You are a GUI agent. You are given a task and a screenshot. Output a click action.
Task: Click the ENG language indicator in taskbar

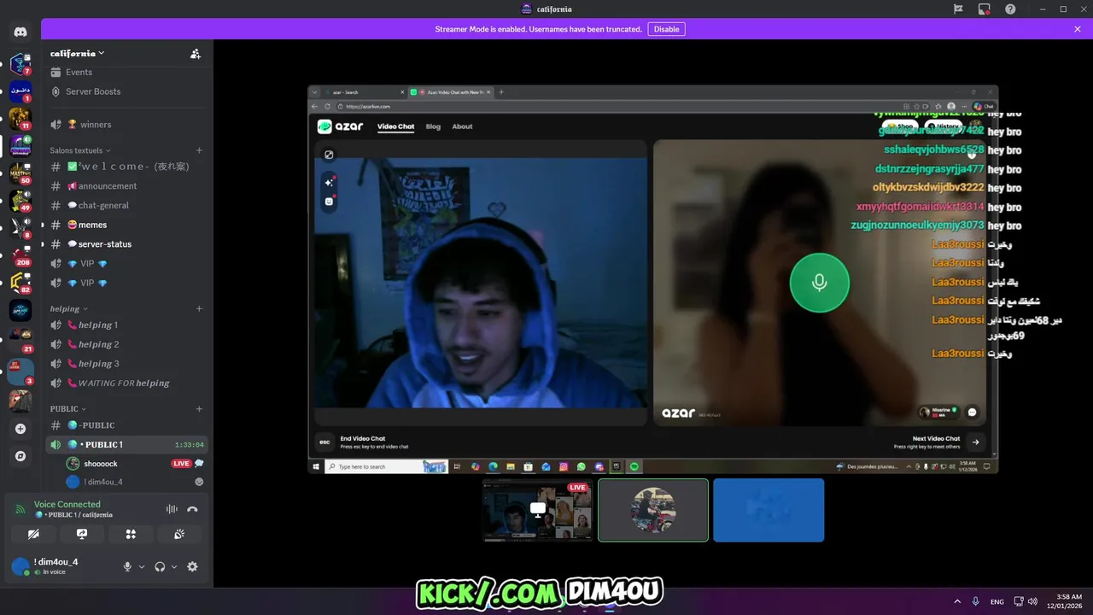point(997,601)
